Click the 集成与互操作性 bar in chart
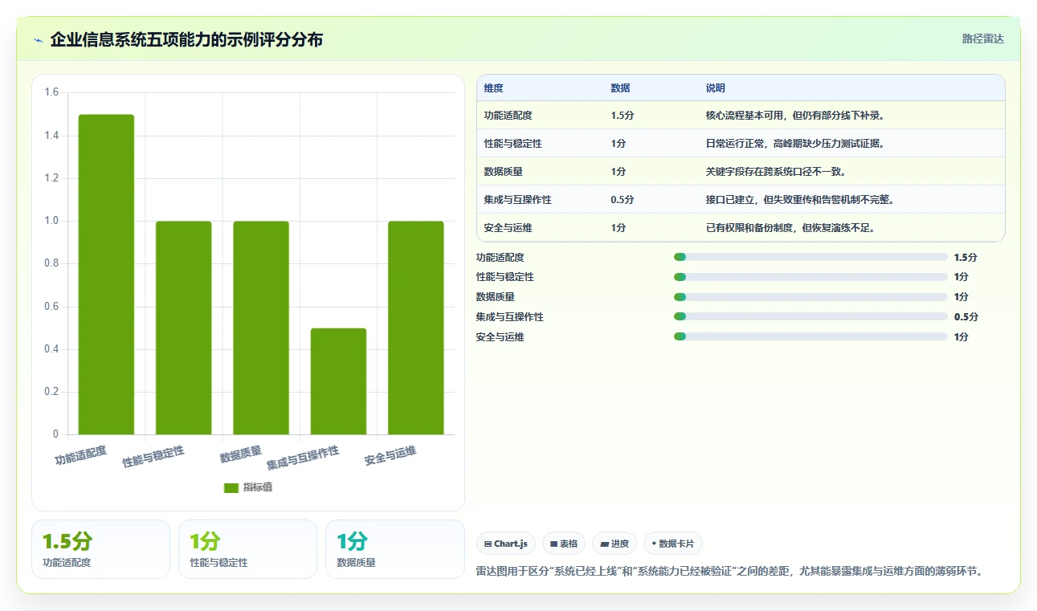Screen dimensions: 1037x611 tap(338, 381)
